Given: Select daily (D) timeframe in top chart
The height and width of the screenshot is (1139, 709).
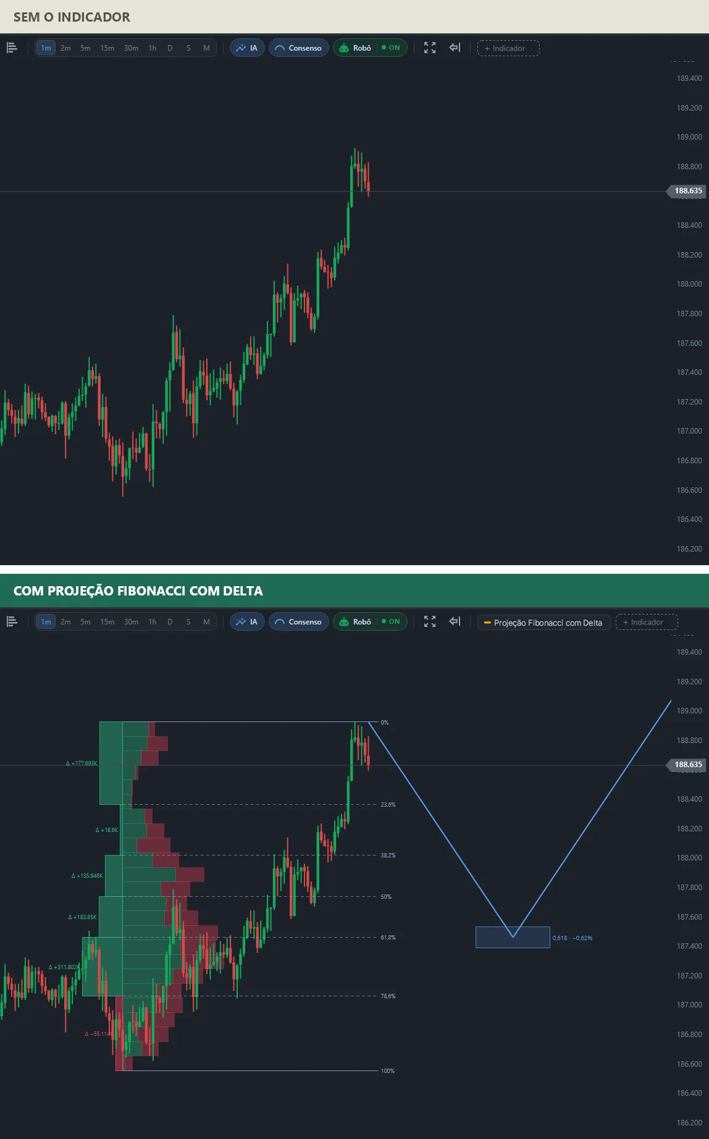Looking at the screenshot, I should point(170,48).
